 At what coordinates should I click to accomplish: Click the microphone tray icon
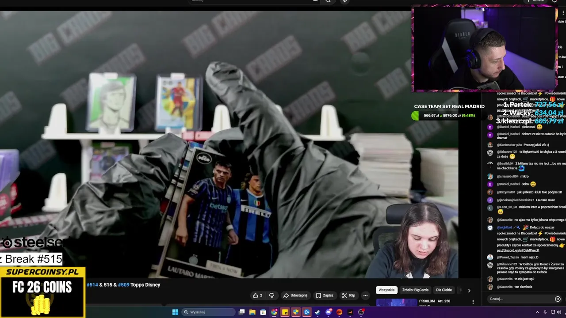[546, 312]
